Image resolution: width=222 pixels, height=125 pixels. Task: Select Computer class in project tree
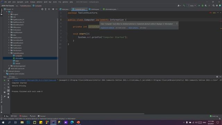[x=18, y=56]
